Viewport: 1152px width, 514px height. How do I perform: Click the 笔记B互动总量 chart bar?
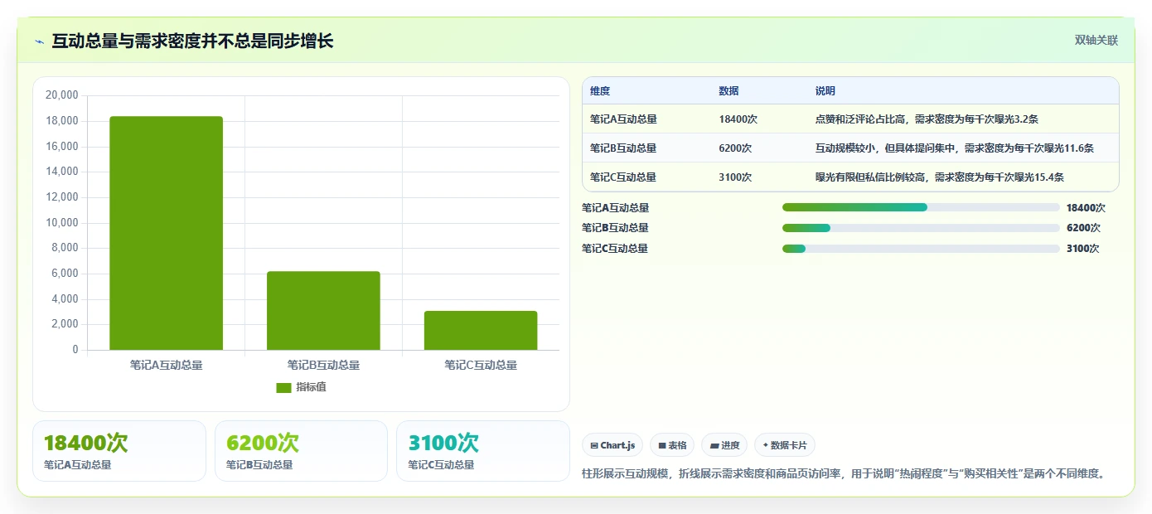[x=323, y=311]
